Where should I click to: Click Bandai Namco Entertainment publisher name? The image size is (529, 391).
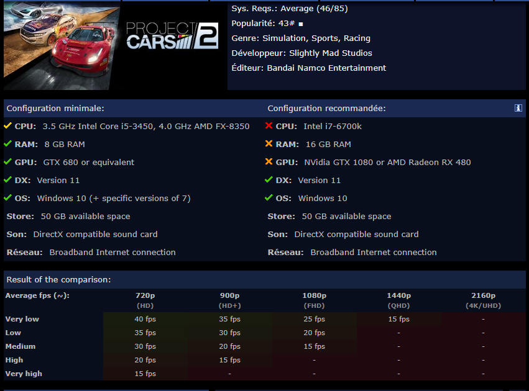(326, 68)
